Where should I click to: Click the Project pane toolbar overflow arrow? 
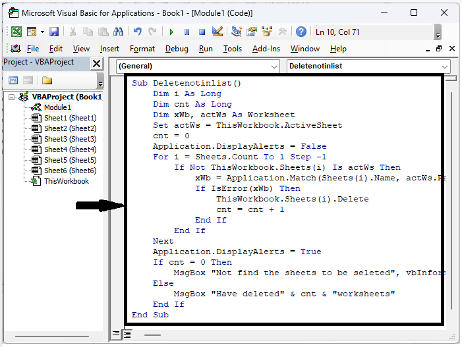(100, 81)
